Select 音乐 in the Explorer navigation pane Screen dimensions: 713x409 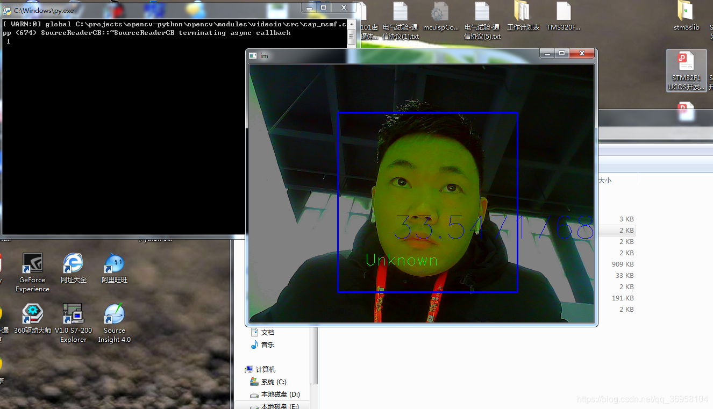point(263,345)
